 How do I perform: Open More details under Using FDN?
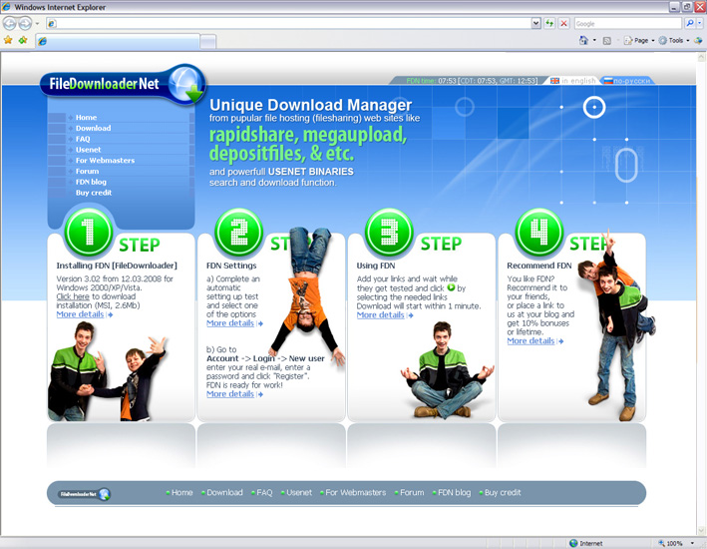tap(381, 315)
